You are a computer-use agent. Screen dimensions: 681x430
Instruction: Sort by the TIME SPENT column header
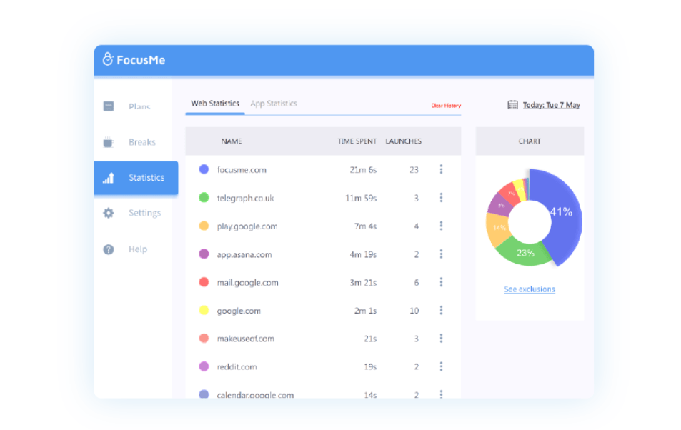pyautogui.click(x=357, y=141)
